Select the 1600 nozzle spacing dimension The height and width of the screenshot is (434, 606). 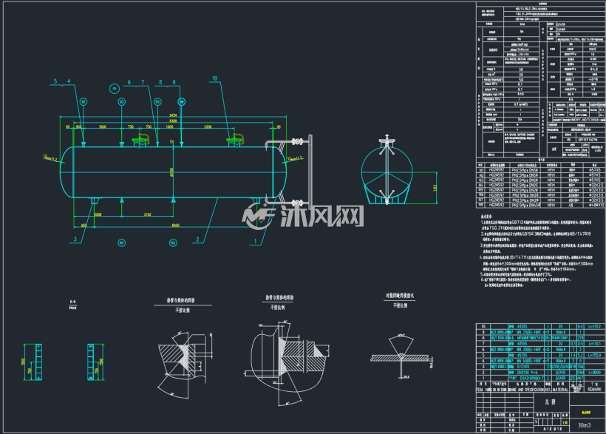tap(103, 126)
